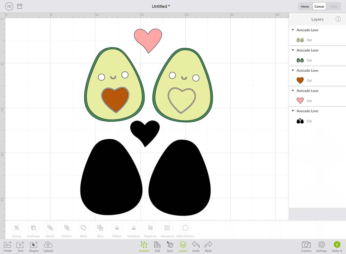Click Cut label on the black silhouette layer
Viewport: 346px width, 254px height.
click(x=309, y=121)
